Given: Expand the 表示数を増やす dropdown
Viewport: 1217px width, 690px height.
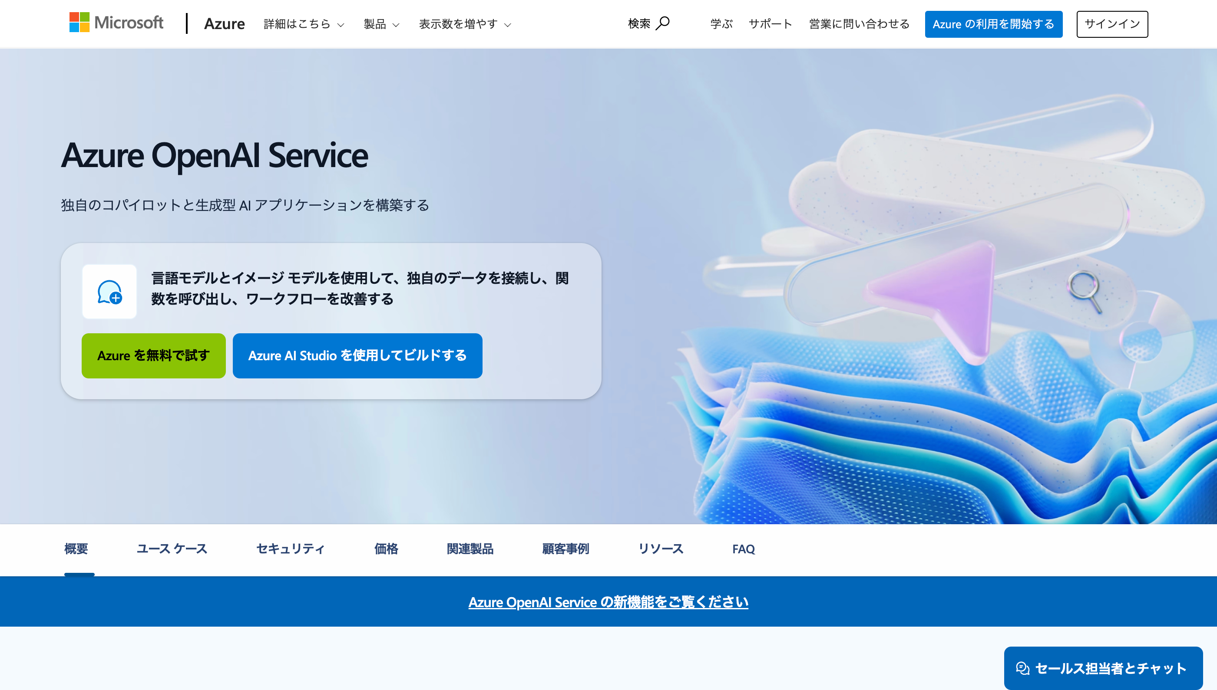Looking at the screenshot, I should coord(465,24).
